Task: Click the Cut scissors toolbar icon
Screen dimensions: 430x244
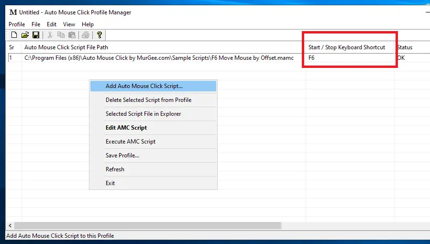Action: tap(50, 35)
